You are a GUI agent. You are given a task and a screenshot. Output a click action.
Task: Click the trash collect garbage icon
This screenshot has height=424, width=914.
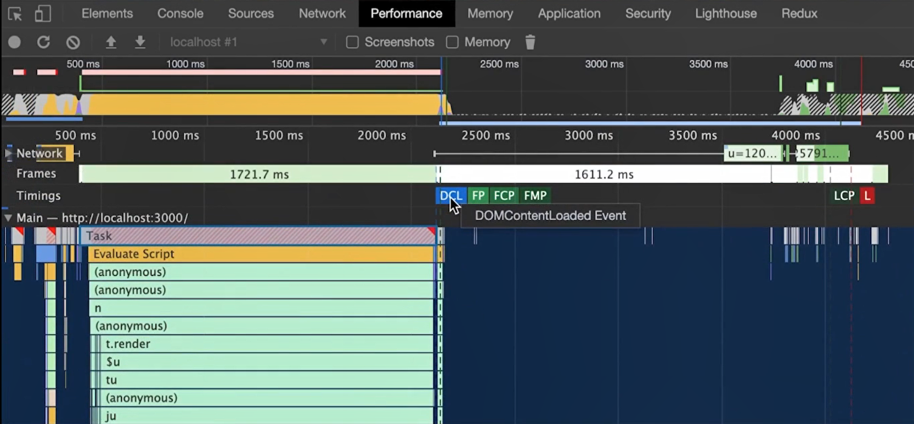[x=530, y=42]
